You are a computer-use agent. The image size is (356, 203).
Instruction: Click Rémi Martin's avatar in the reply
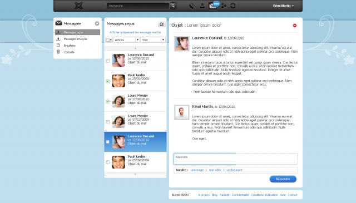[x=182, y=112]
